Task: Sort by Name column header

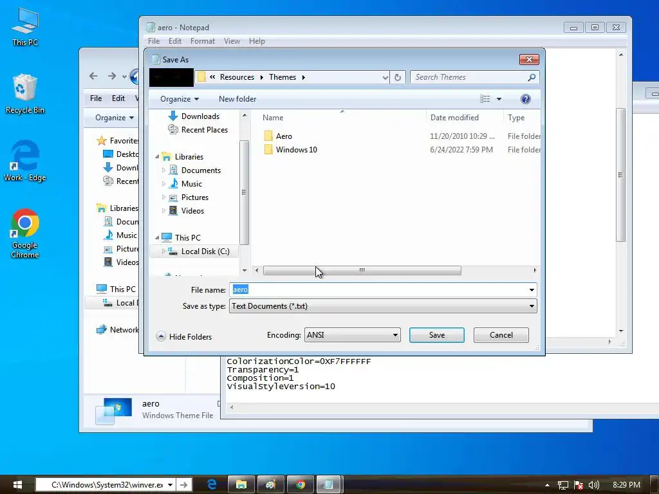Action: pos(273,118)
